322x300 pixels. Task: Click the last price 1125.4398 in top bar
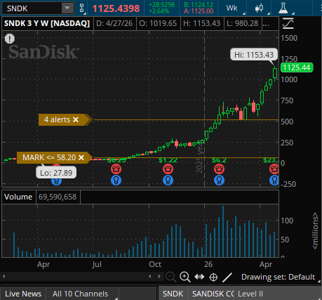[x=116, y=8]
